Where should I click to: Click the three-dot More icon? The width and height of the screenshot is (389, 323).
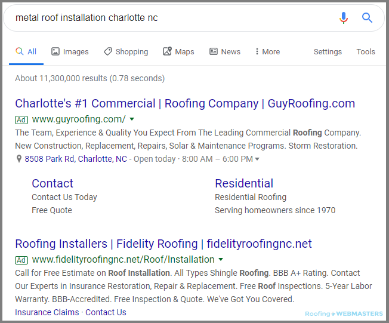point(257,51)
